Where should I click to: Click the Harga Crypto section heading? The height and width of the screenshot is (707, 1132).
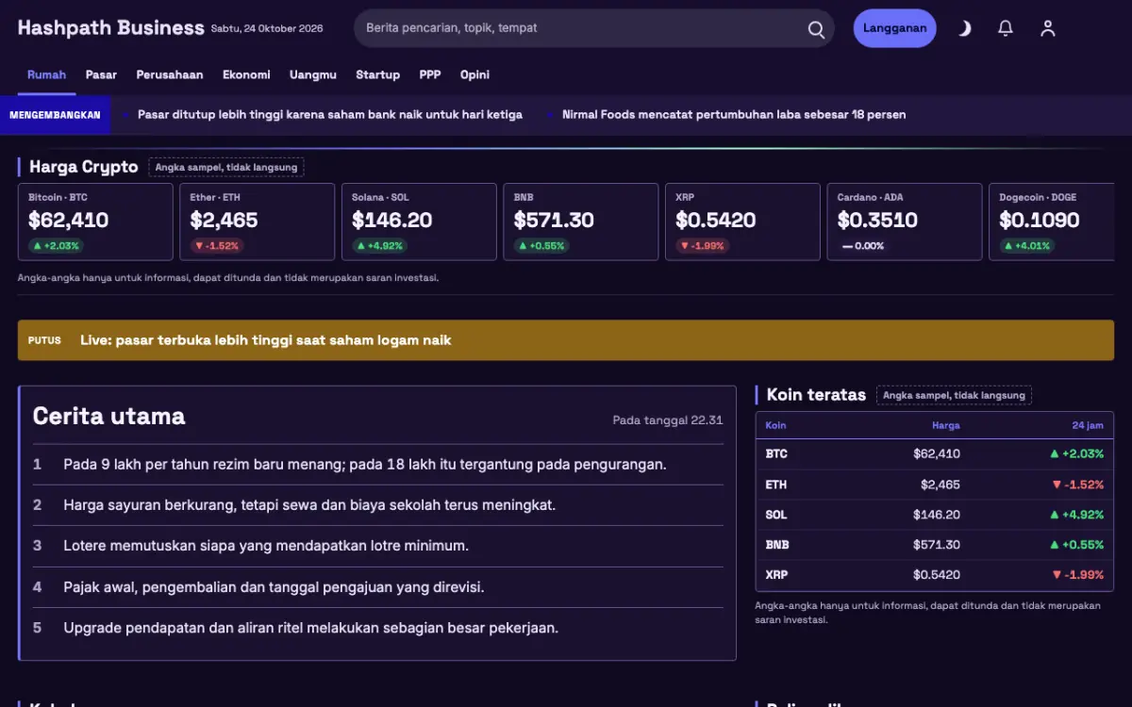pyautogui.click(x=83, y=167)
